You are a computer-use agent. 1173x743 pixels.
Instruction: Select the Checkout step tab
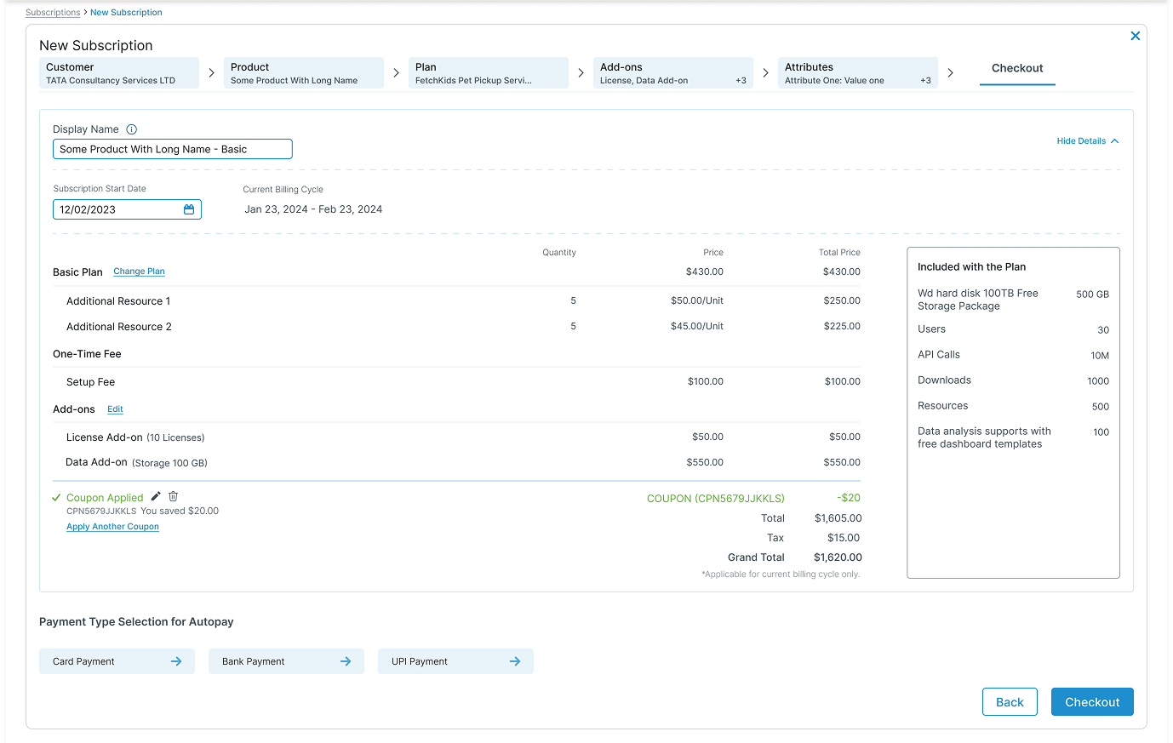1017,69
